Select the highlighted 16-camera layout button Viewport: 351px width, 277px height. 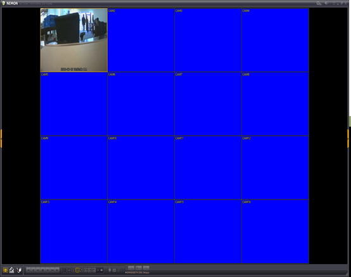click(x=77, y=270)
